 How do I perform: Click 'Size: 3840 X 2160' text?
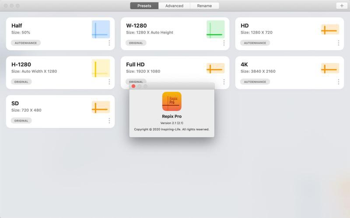coord(258,71)
